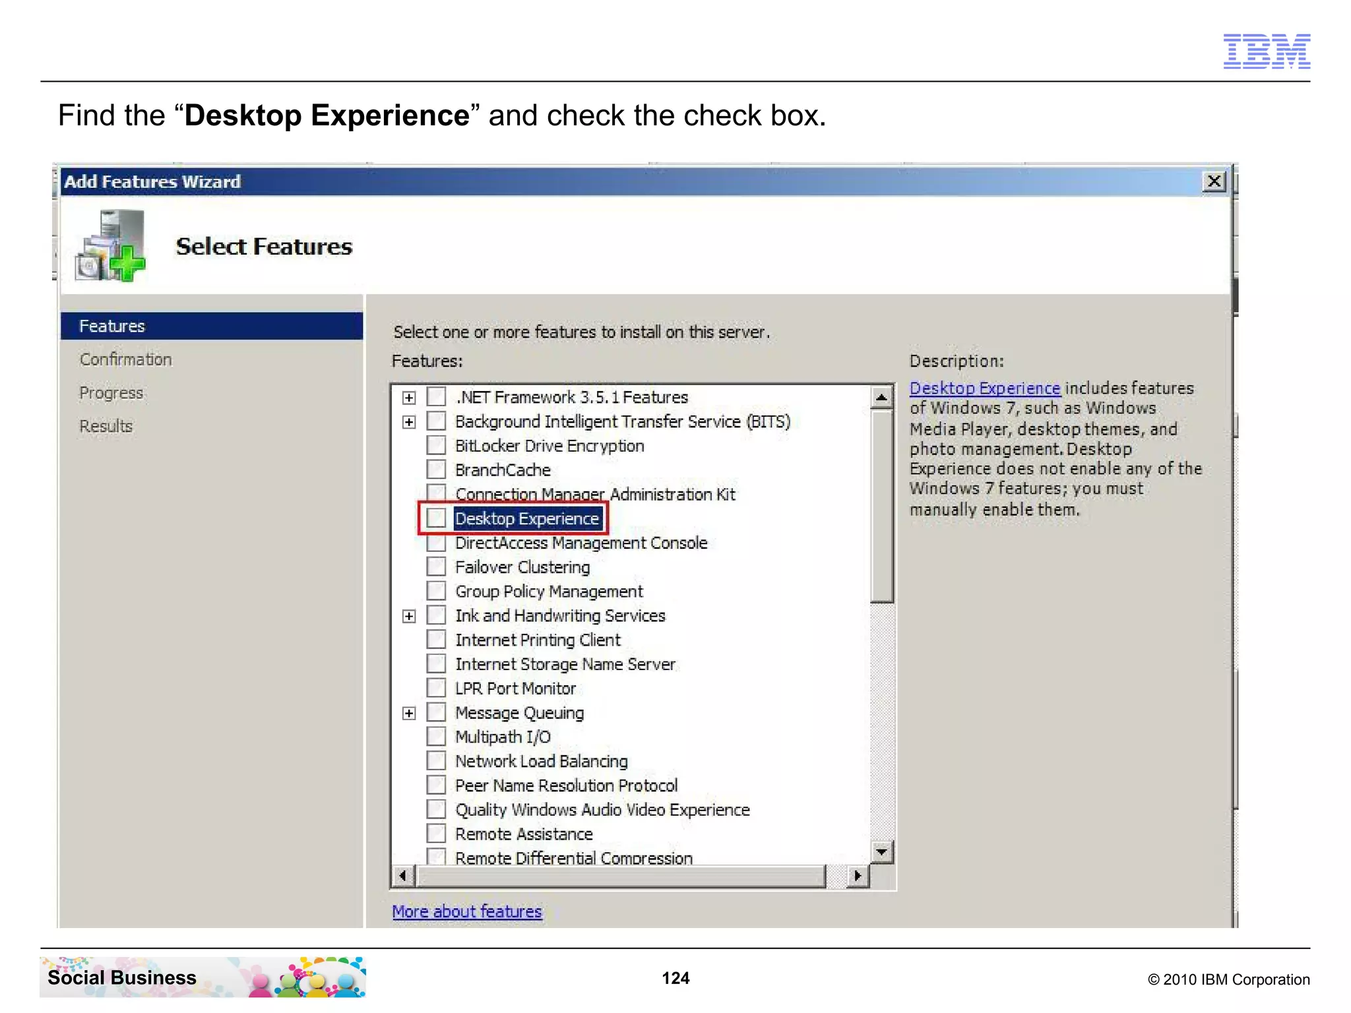Click the features list scroll up arrow
The image size is (1351, 1013).
(881, 397)
